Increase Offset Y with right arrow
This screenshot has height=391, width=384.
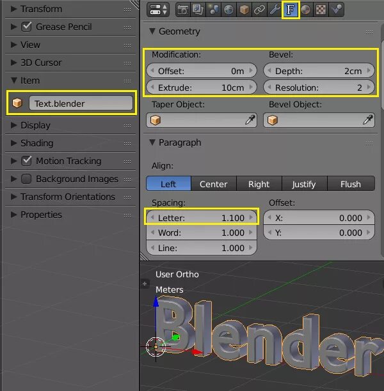369,233
